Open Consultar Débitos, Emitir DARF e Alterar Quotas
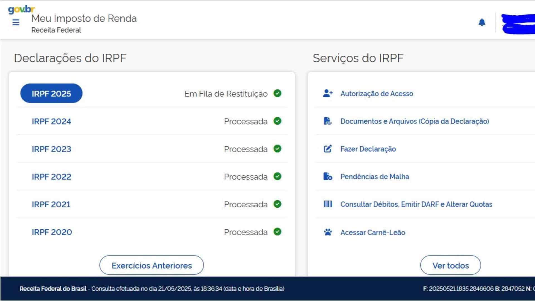This screenshot has width=535, height=301. pos(416,204)
